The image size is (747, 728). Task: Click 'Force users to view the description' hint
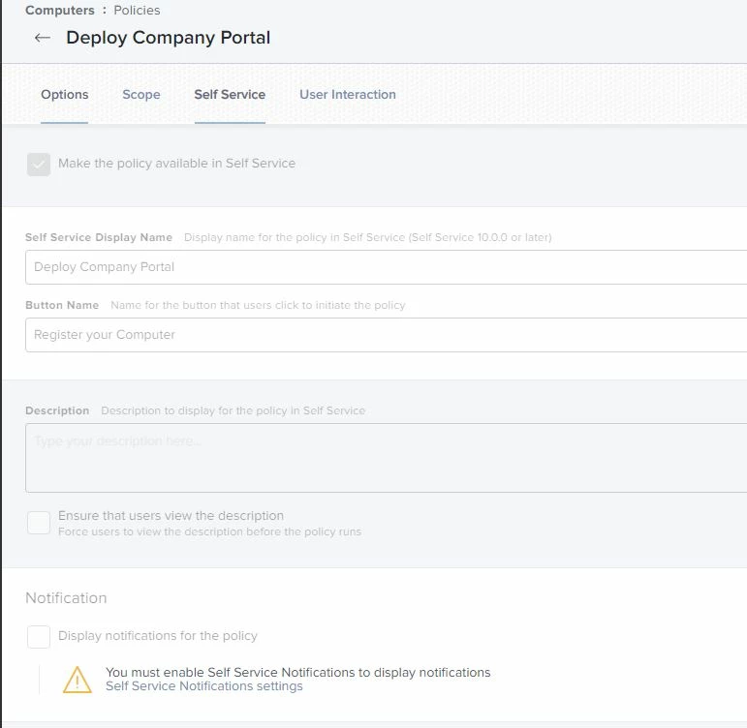(x=209, y=531)
